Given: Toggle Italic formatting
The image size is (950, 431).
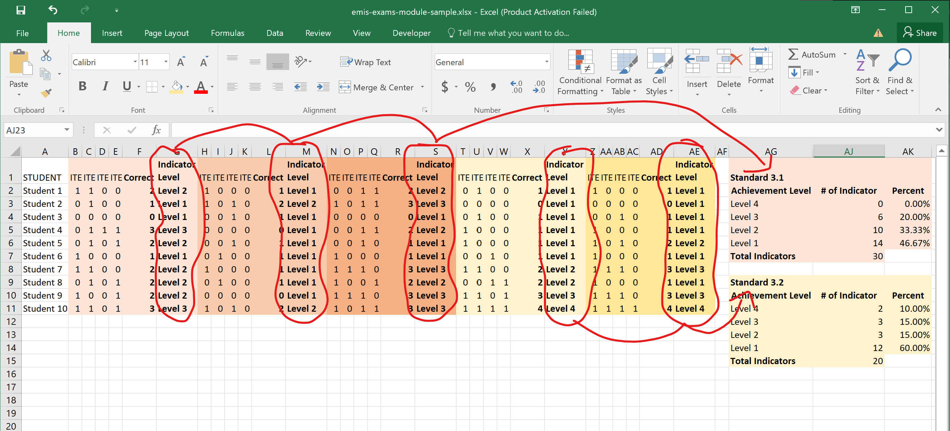Looking at the screenshot, I should pyautogui.click(x=105, y=86).
